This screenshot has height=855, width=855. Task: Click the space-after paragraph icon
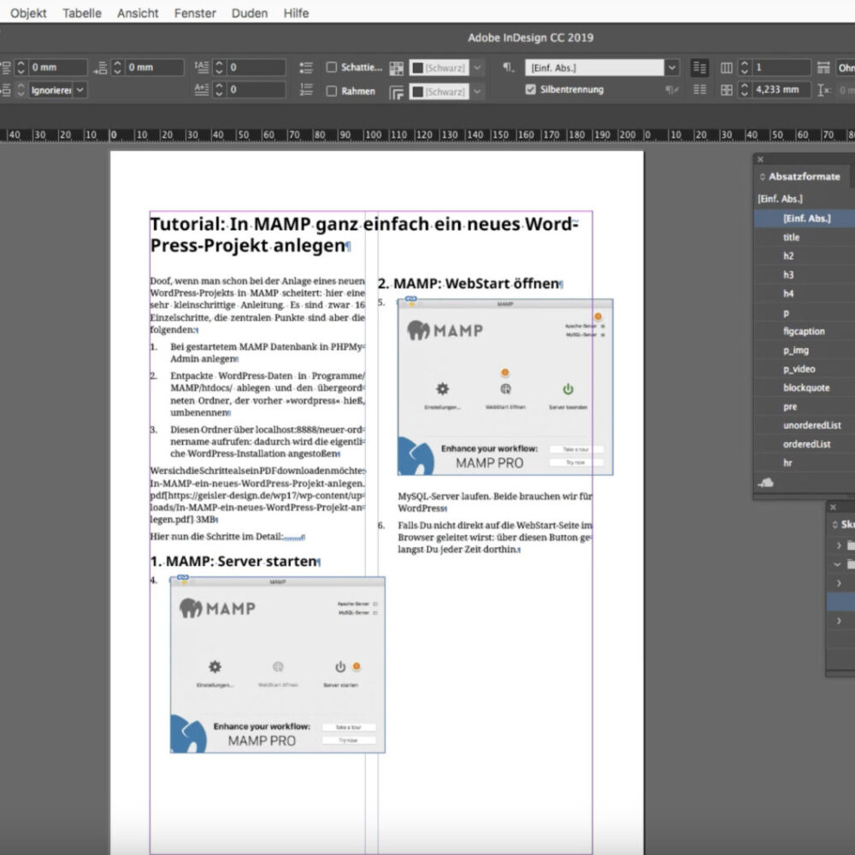pos(100,68)
